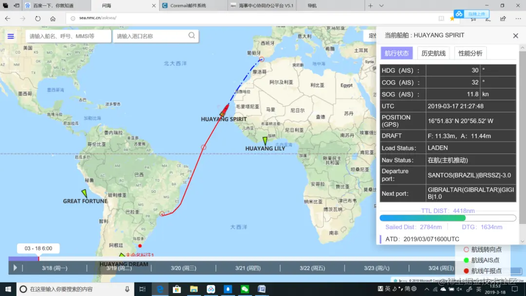526x296 pixels.
Task: Jump to 3/20 (周三) on timeline
Action: (183, 268)
